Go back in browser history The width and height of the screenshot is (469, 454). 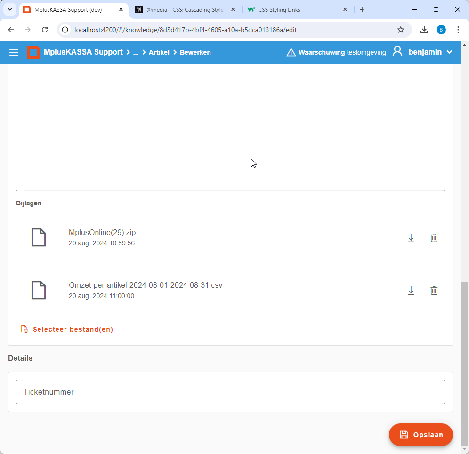11,30
